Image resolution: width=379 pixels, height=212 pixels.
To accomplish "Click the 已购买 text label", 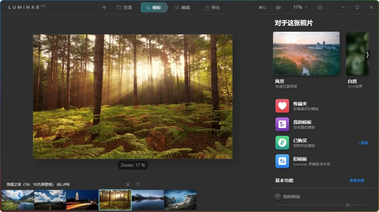I will coord(300,140).
